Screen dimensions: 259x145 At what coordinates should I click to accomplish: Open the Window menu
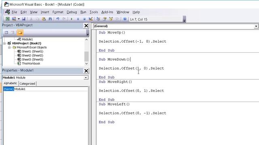click(x=123, y=12)
